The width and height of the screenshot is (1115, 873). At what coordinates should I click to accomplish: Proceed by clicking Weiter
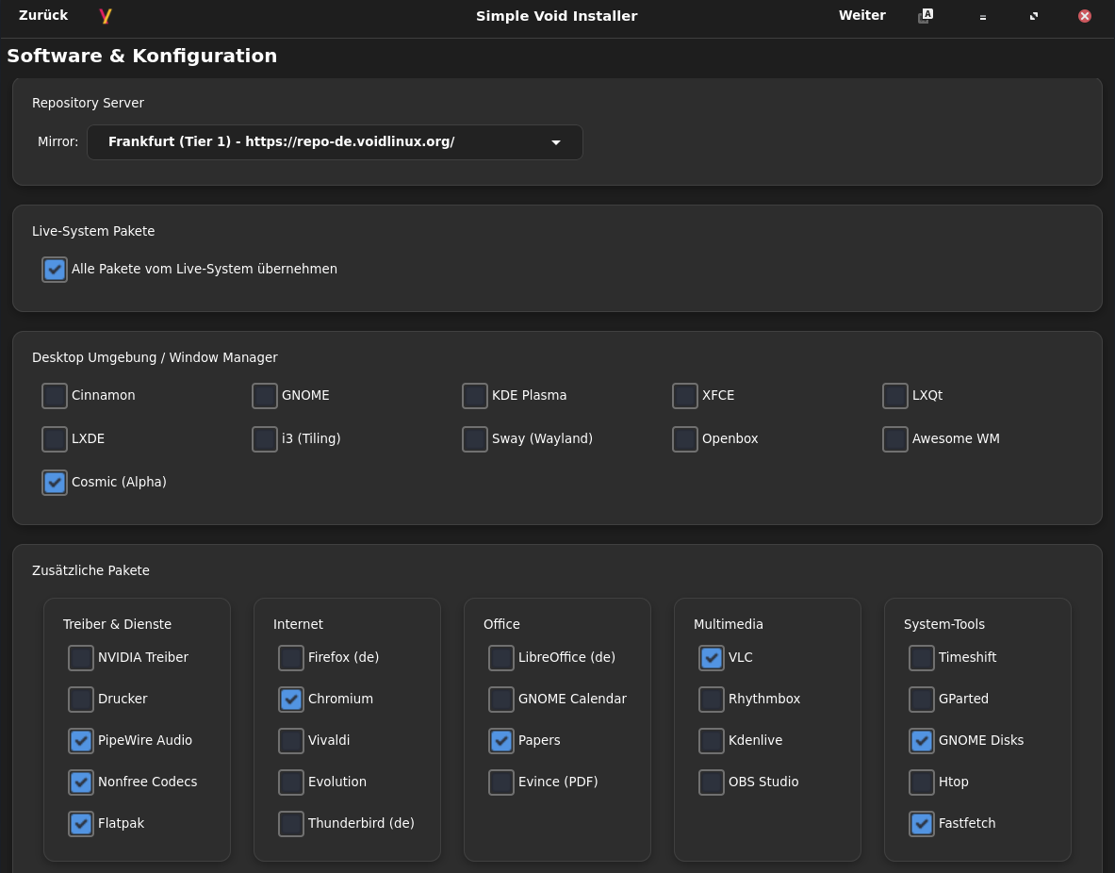pos(861,16)
